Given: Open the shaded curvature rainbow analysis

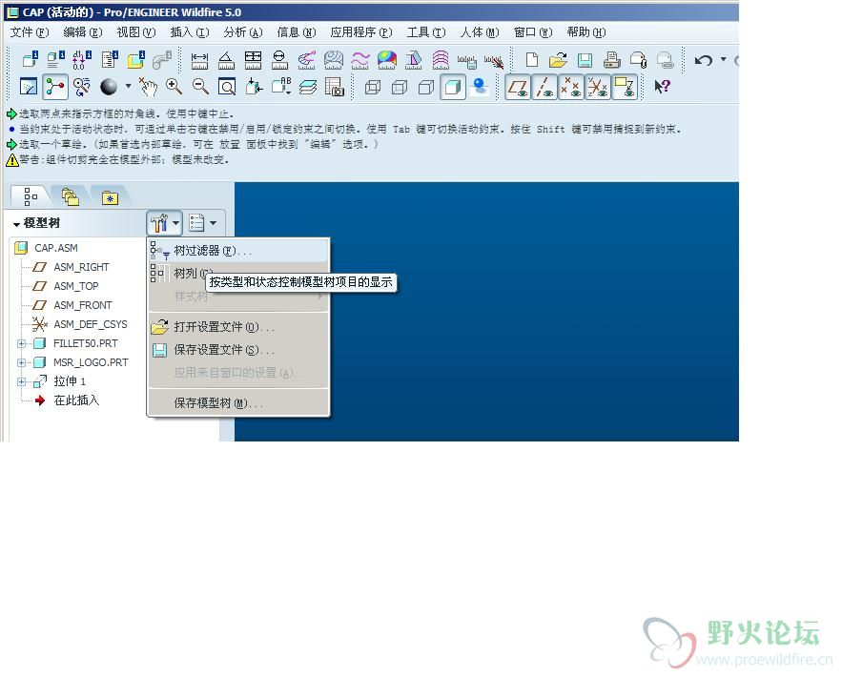Looking at the screenshot, I should (386, 60).
